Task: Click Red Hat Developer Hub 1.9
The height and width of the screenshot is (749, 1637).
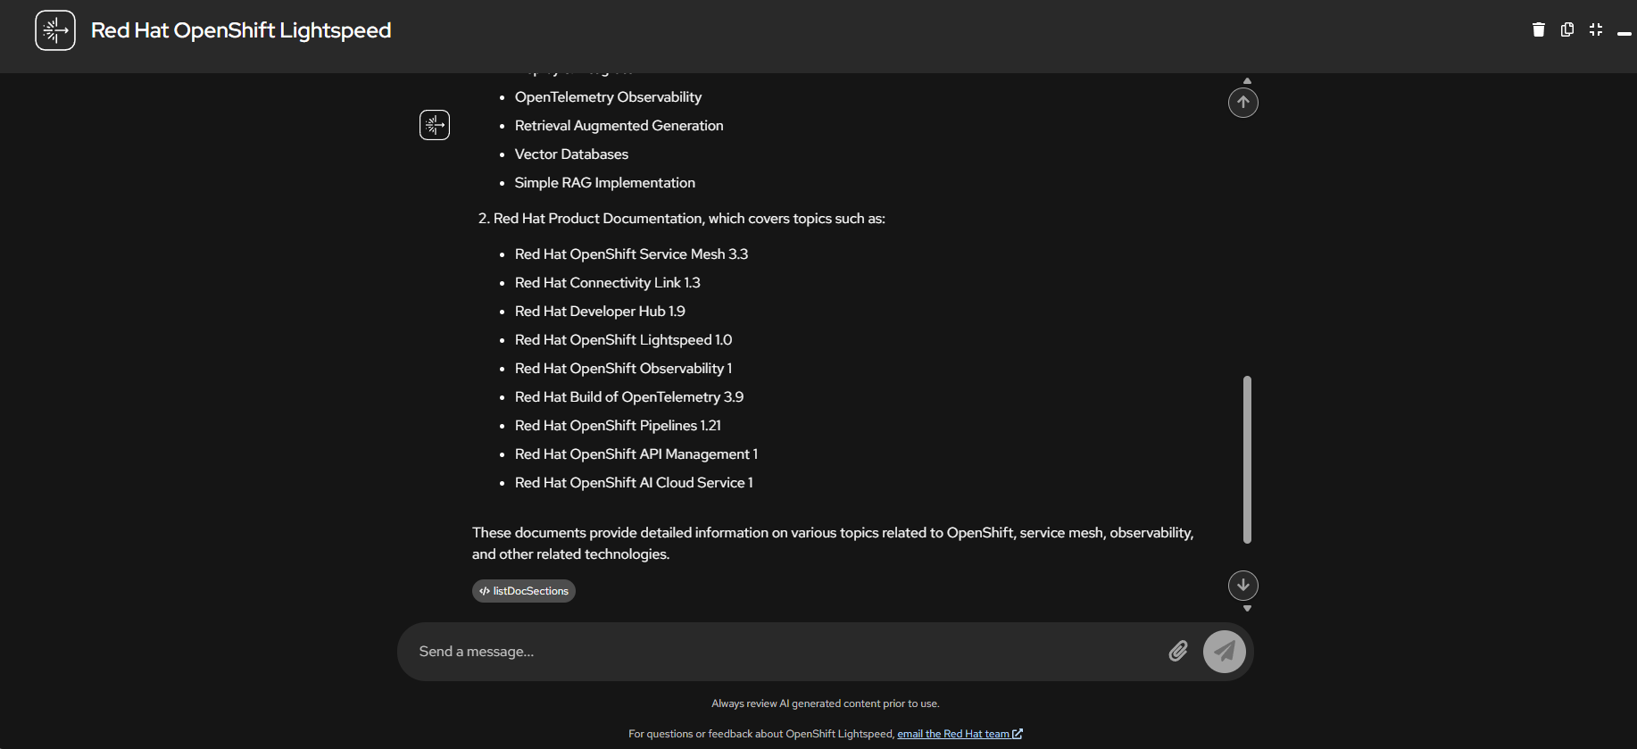Action: pyautogui.click(x=600, y=312)
